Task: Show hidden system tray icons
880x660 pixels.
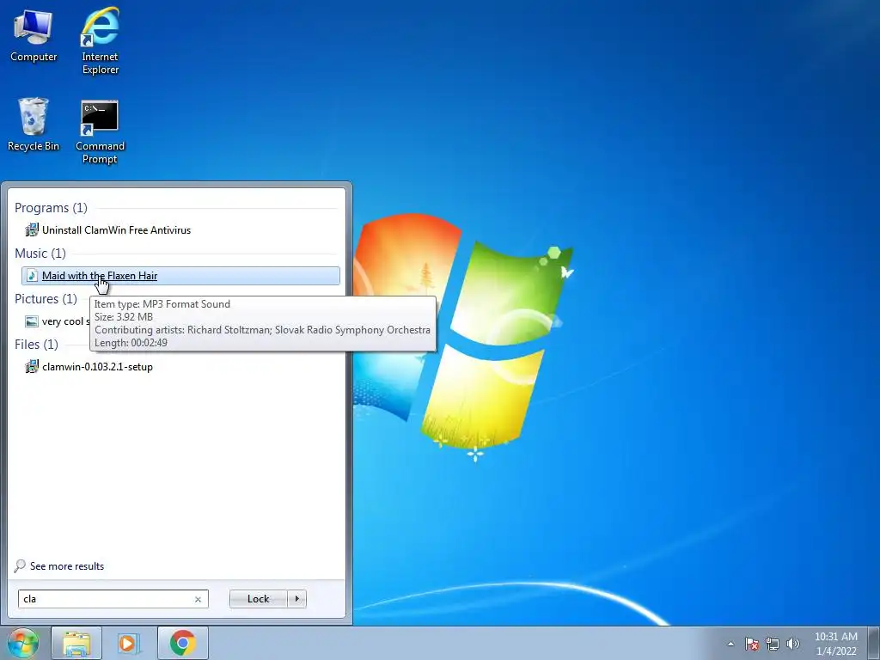Action: click(730, 644)
